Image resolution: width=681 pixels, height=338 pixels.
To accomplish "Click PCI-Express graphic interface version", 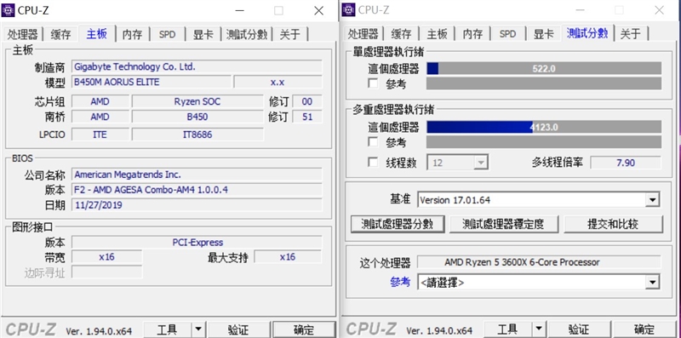I will pyautogui.click(x=197, y=243).
